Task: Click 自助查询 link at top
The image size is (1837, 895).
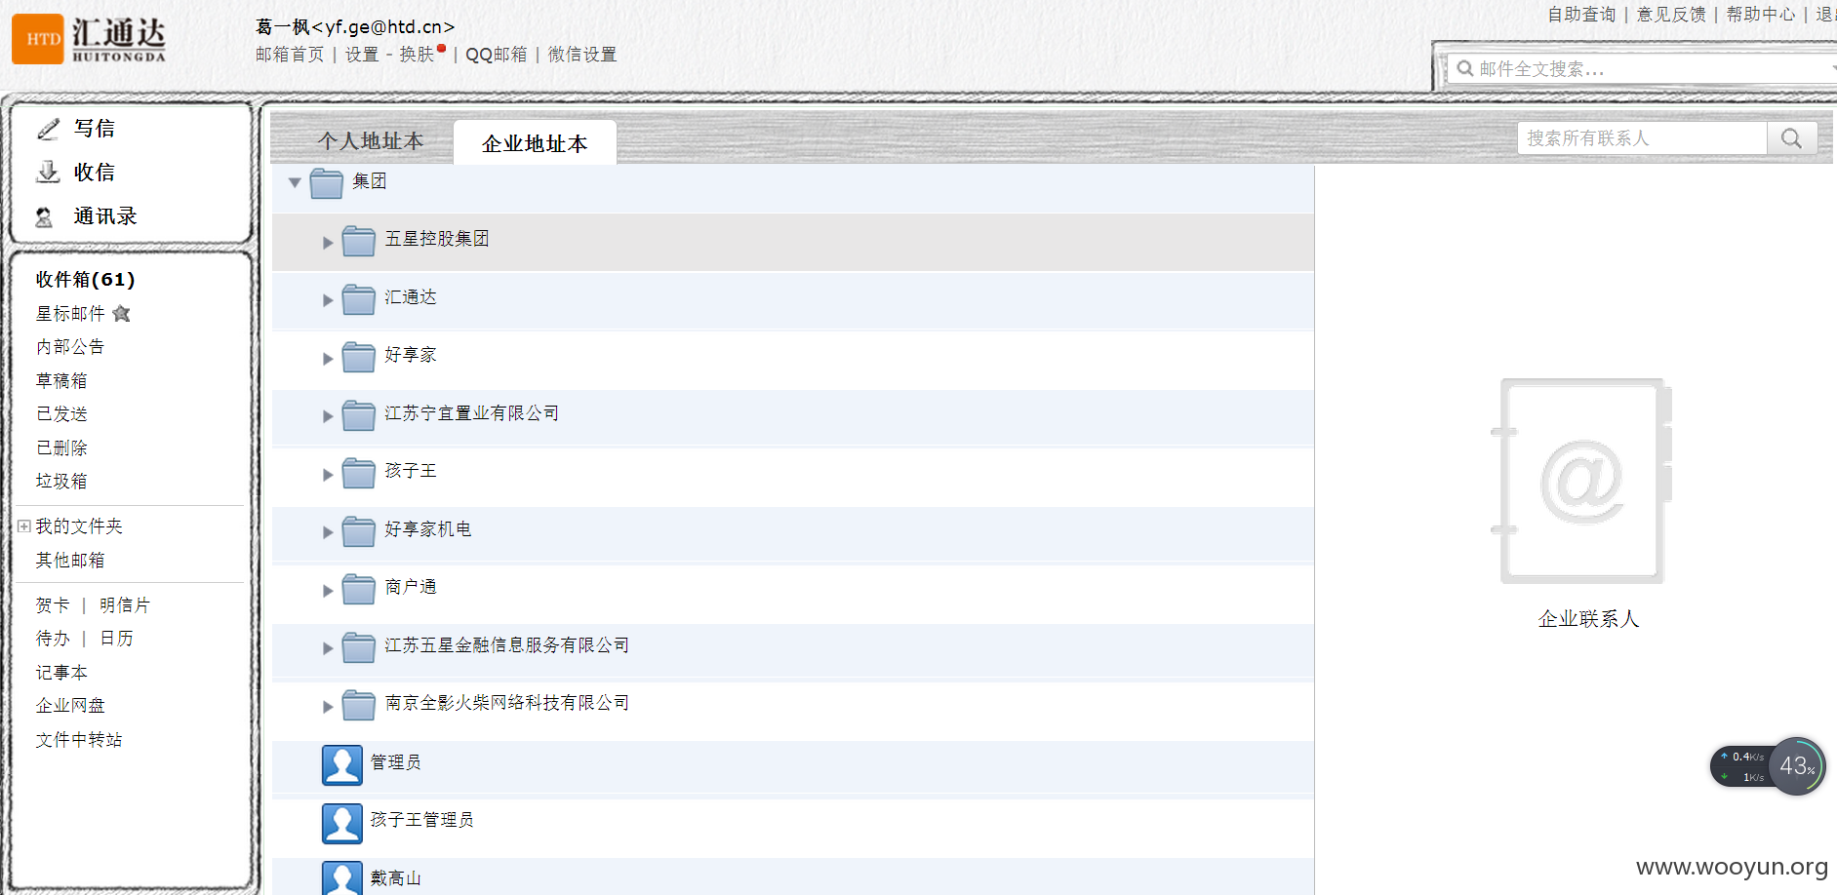Action: click(x=1581, y=15)
